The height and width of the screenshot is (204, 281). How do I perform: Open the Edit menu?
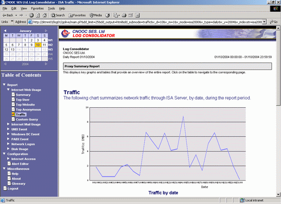pyautogui.click(x=14, y=8)
